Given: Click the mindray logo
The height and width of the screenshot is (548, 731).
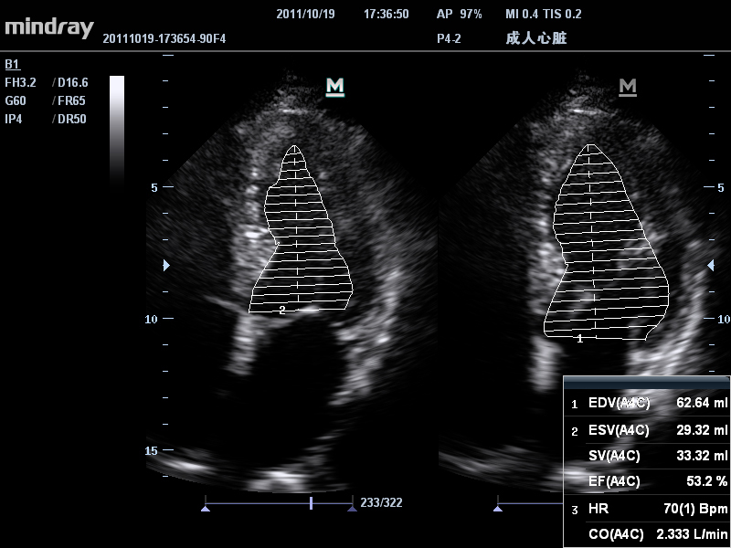Looking at the screenshot, I should 49,27.
